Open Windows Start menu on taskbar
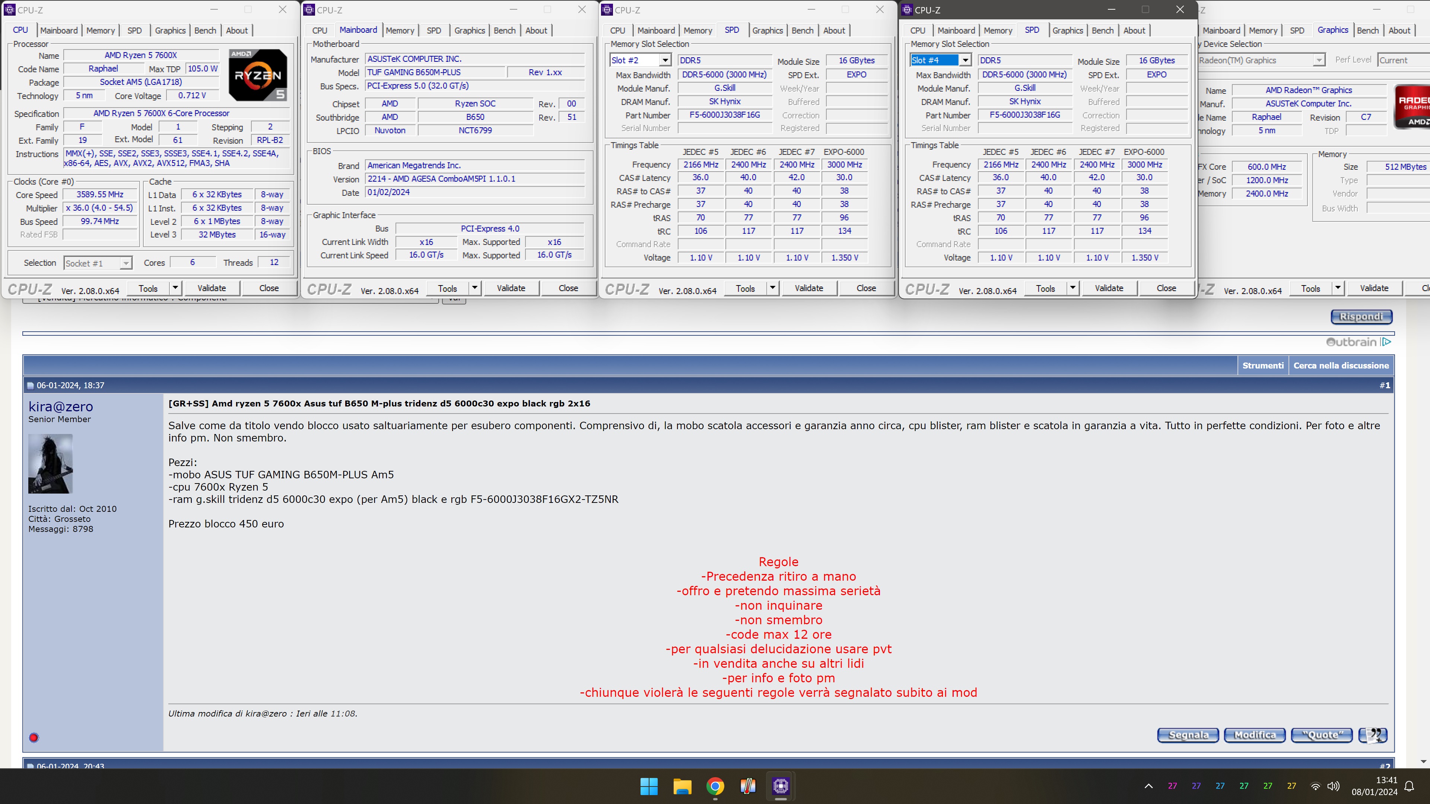 [649, 786]
